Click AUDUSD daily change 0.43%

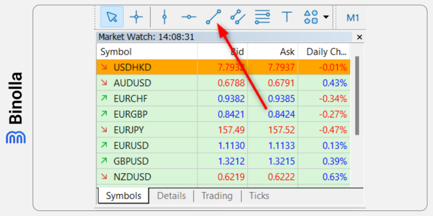[x=335, y=83]
